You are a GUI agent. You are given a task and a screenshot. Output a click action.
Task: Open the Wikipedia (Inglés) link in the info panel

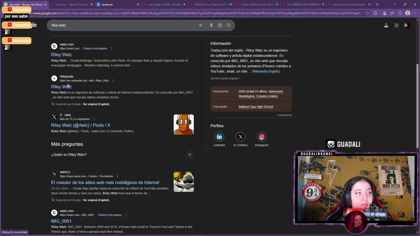pyautogui.click(x=266, y=71)
